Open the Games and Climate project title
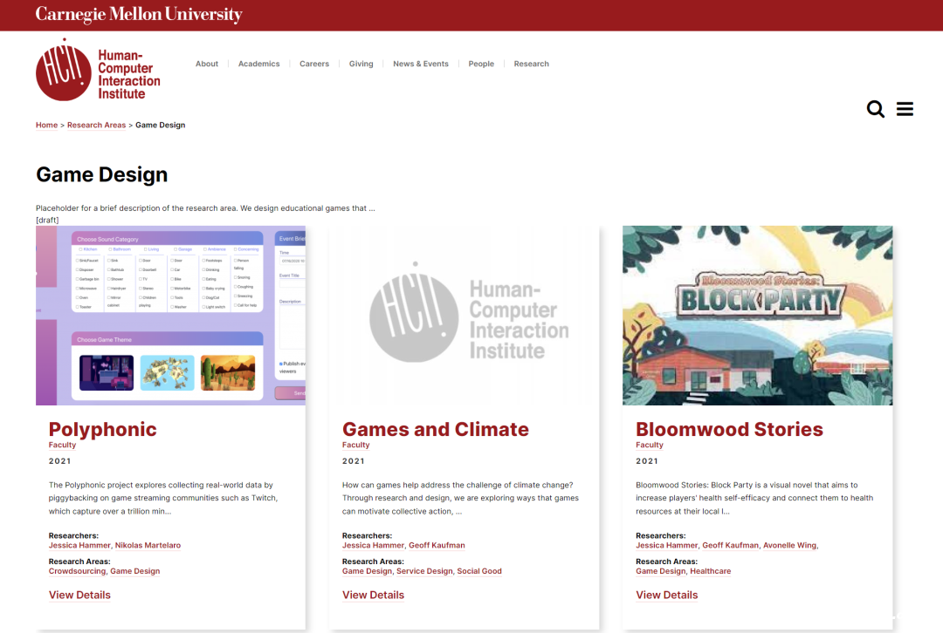This screenshot has width=943, height=633. 436,429
